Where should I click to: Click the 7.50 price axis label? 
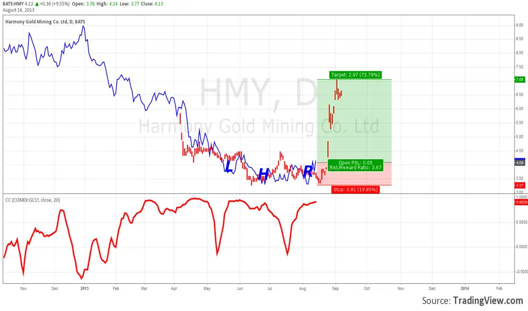[520, 67]
